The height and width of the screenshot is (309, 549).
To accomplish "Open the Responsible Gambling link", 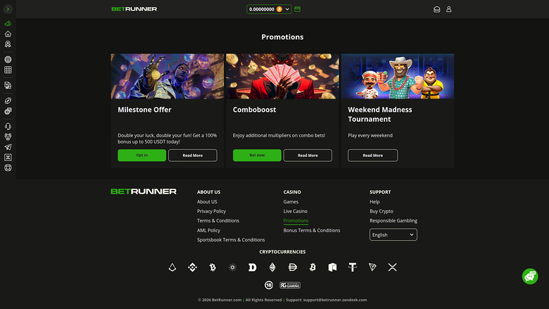I will 393,221.
